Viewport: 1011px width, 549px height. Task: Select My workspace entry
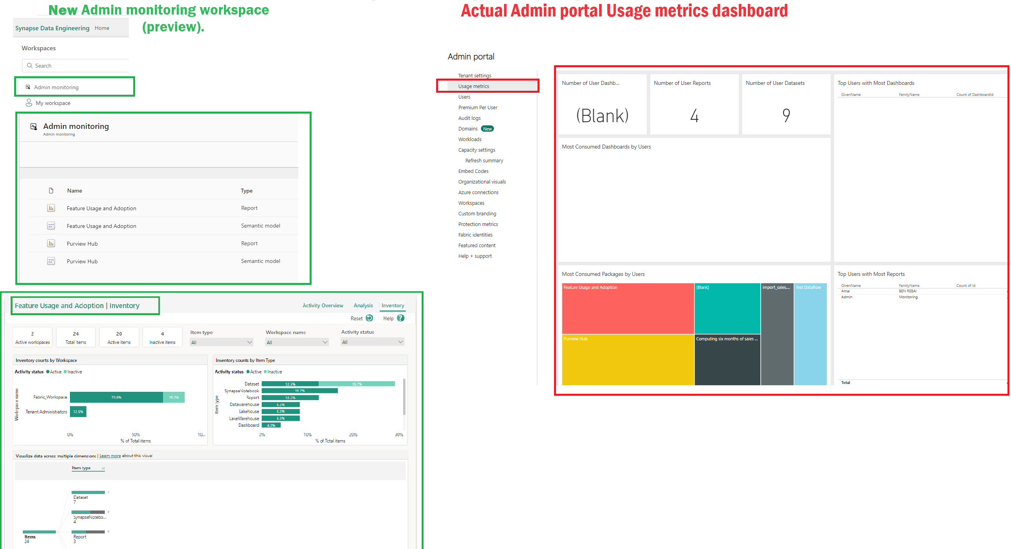(53, 103)
